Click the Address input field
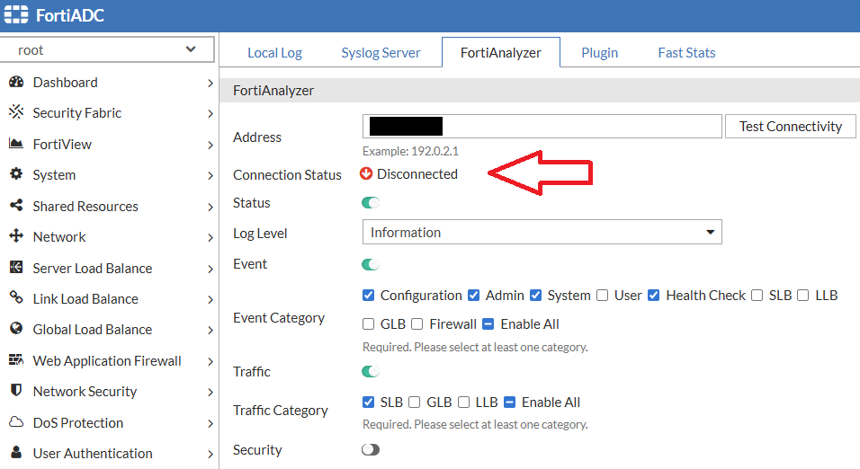This screenshot has width=860, height=469. [x=542, y=126]
